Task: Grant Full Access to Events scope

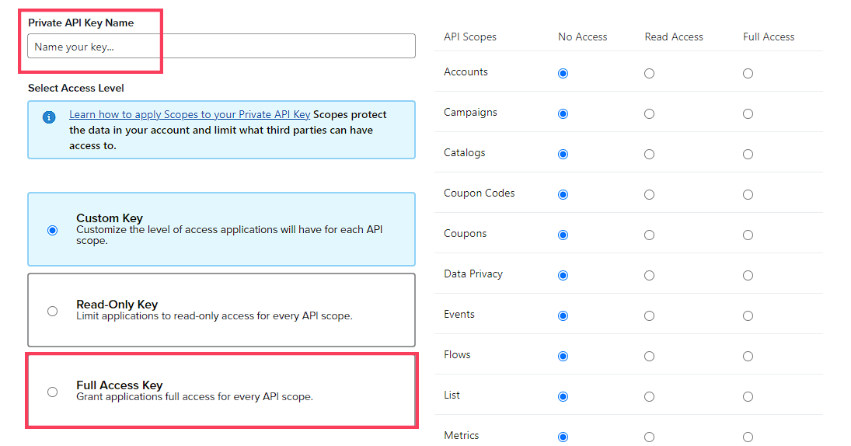Action: 748,315
